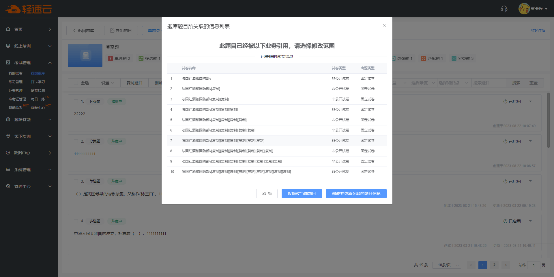554x277 pixels.
Task: Click the 趣味答题 sidebar icon
Action: click(x=8, y=119)
